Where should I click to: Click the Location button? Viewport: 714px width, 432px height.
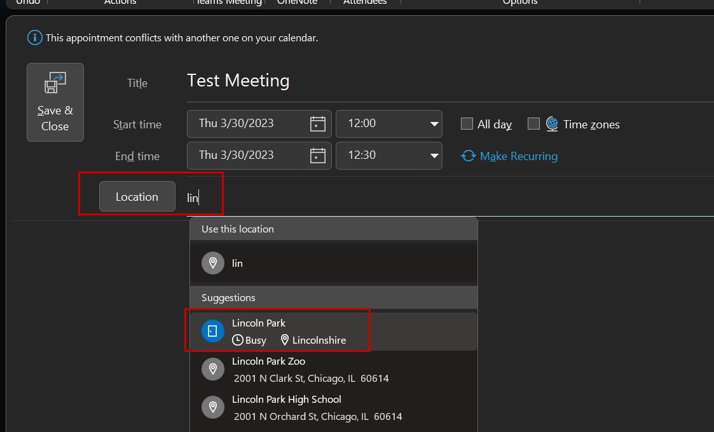(x=137, y=197)
